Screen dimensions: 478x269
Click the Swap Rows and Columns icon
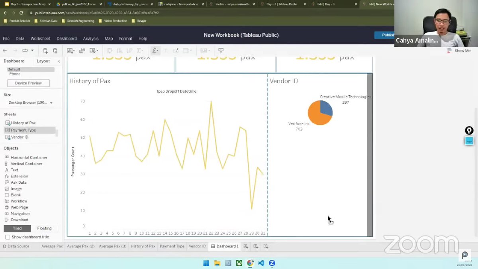110,51
